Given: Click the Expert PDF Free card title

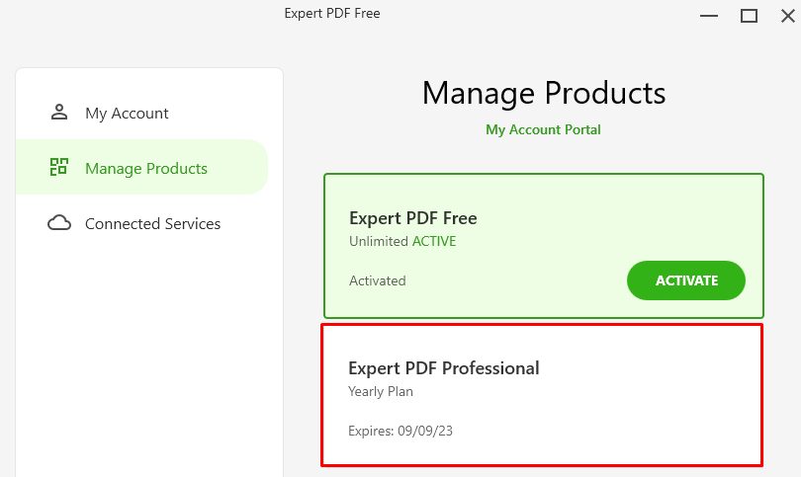Looking at the screenshot, I should 412,218.
